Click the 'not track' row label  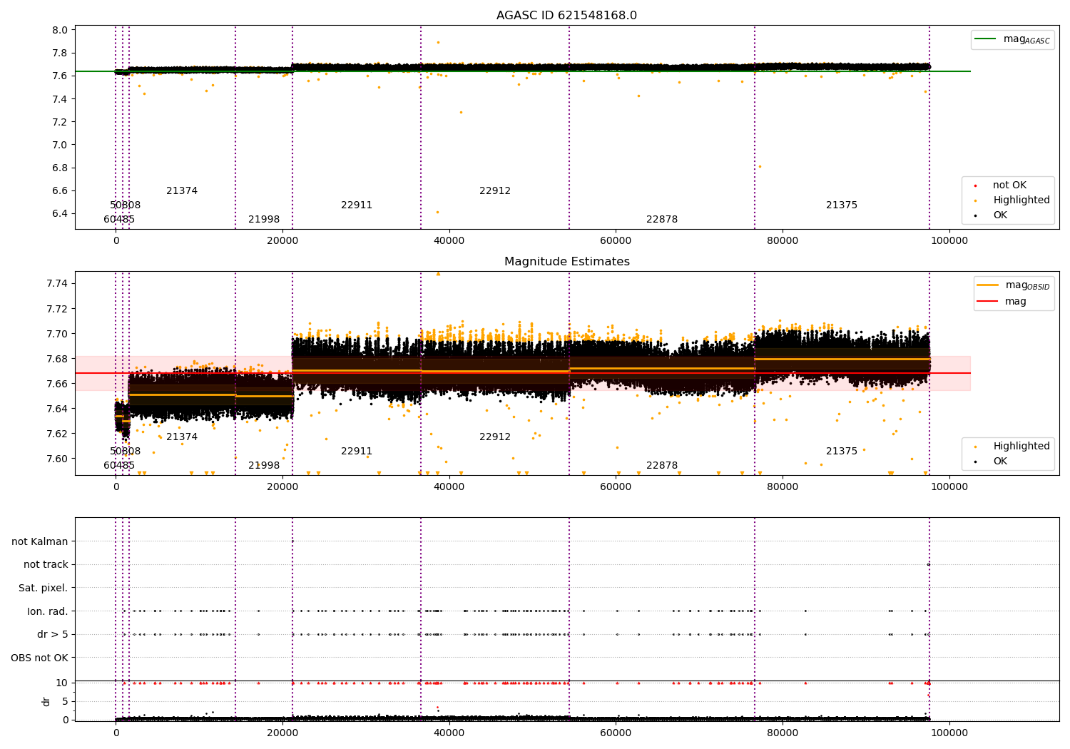46,564
